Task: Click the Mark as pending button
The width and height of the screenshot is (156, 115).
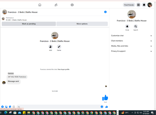Action: [x=29, y=24]
